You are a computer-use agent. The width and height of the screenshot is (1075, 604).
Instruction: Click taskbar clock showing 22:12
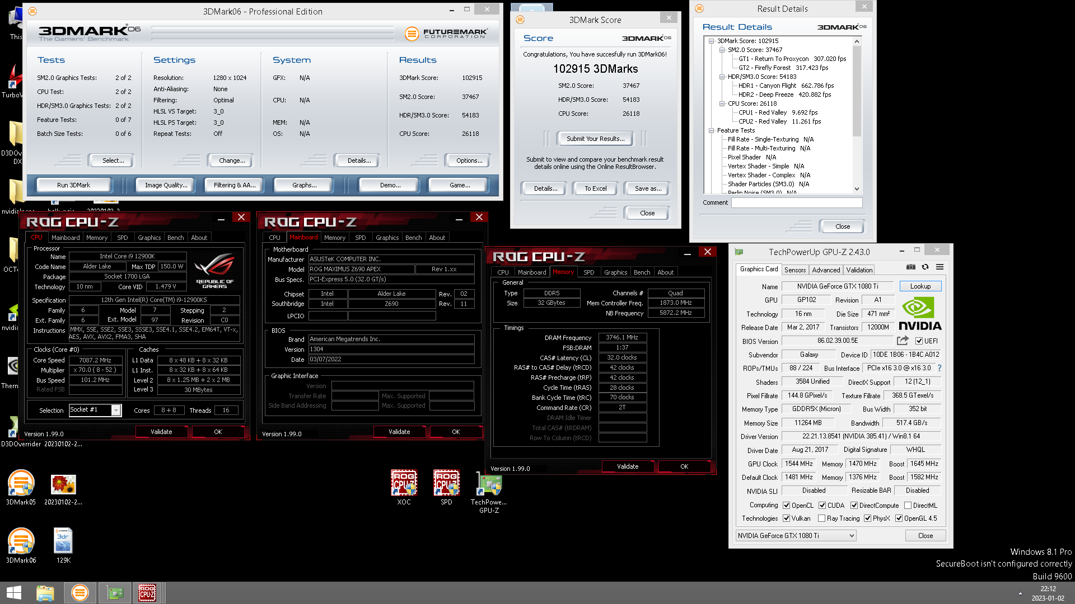(1048, 589)
